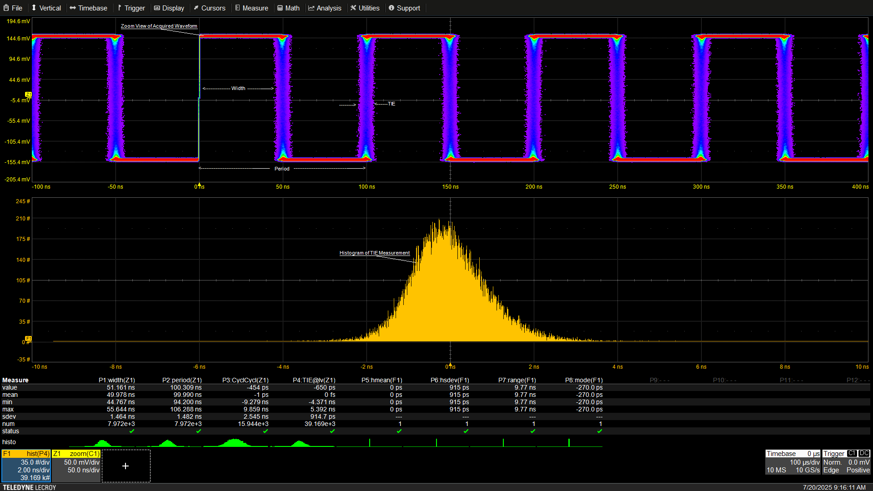
Task: Select the empty P11 measurement slot
Action: pos(792,380)
